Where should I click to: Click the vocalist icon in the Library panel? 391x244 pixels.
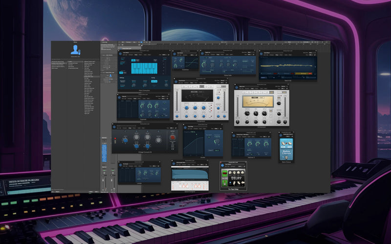coord(76,49)
